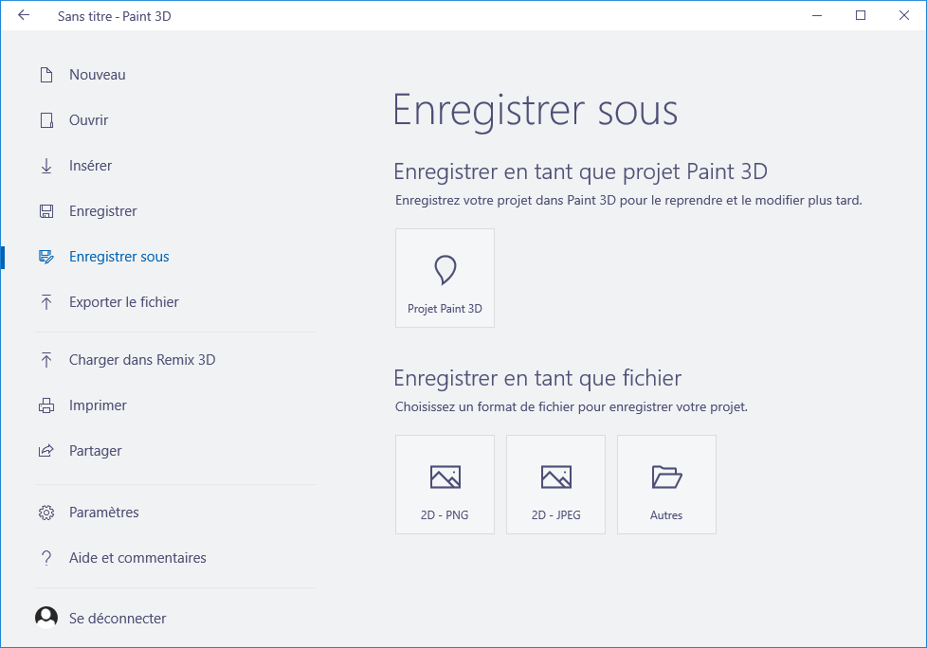927x648 pixels.
Task: Select the Enregistrer sous menu label
Action: 118,257
